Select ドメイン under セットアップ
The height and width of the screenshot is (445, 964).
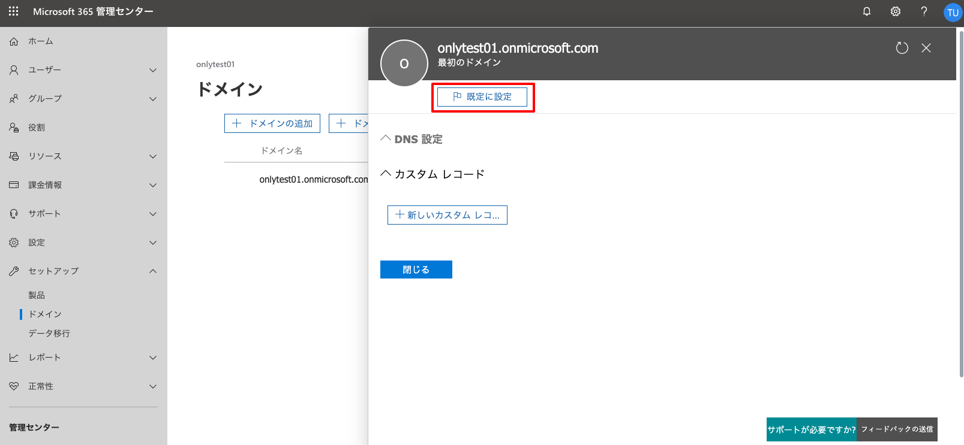point(45,314)
